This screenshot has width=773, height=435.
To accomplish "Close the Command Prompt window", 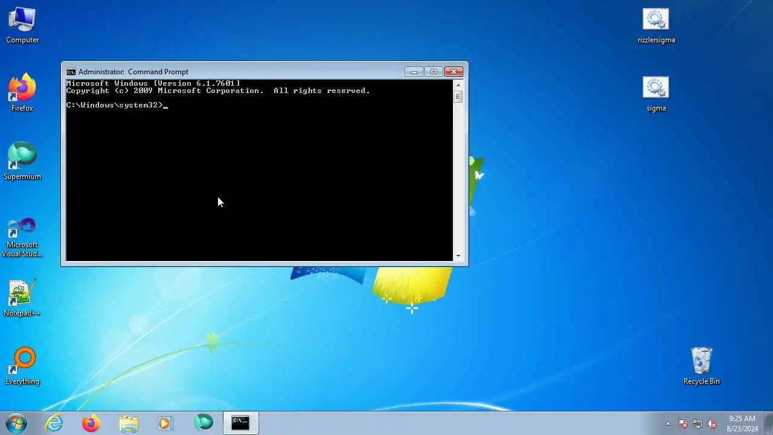I will [x=454, y=72].
